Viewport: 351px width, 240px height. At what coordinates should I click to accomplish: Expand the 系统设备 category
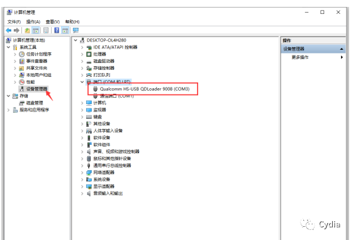pos(82,180)
